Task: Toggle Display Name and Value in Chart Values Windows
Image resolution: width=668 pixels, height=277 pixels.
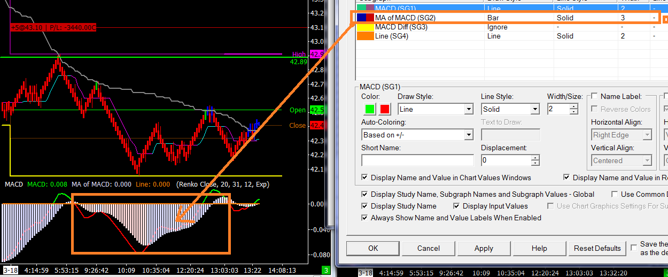Action: pos(364,178)
